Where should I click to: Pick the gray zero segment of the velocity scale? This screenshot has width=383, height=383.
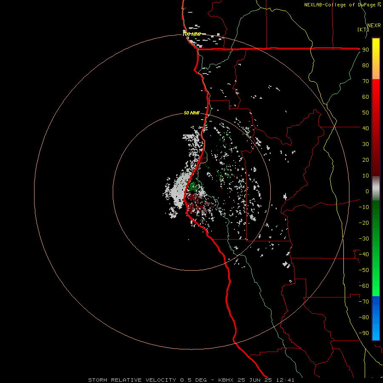376,189
